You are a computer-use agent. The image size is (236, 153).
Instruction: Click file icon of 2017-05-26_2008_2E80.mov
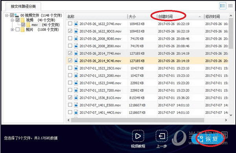tap(76, 46)
